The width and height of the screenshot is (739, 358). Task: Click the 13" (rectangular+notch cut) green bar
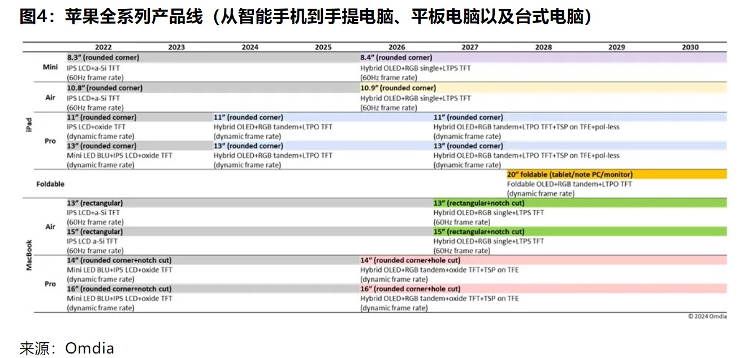pos(580,203)
